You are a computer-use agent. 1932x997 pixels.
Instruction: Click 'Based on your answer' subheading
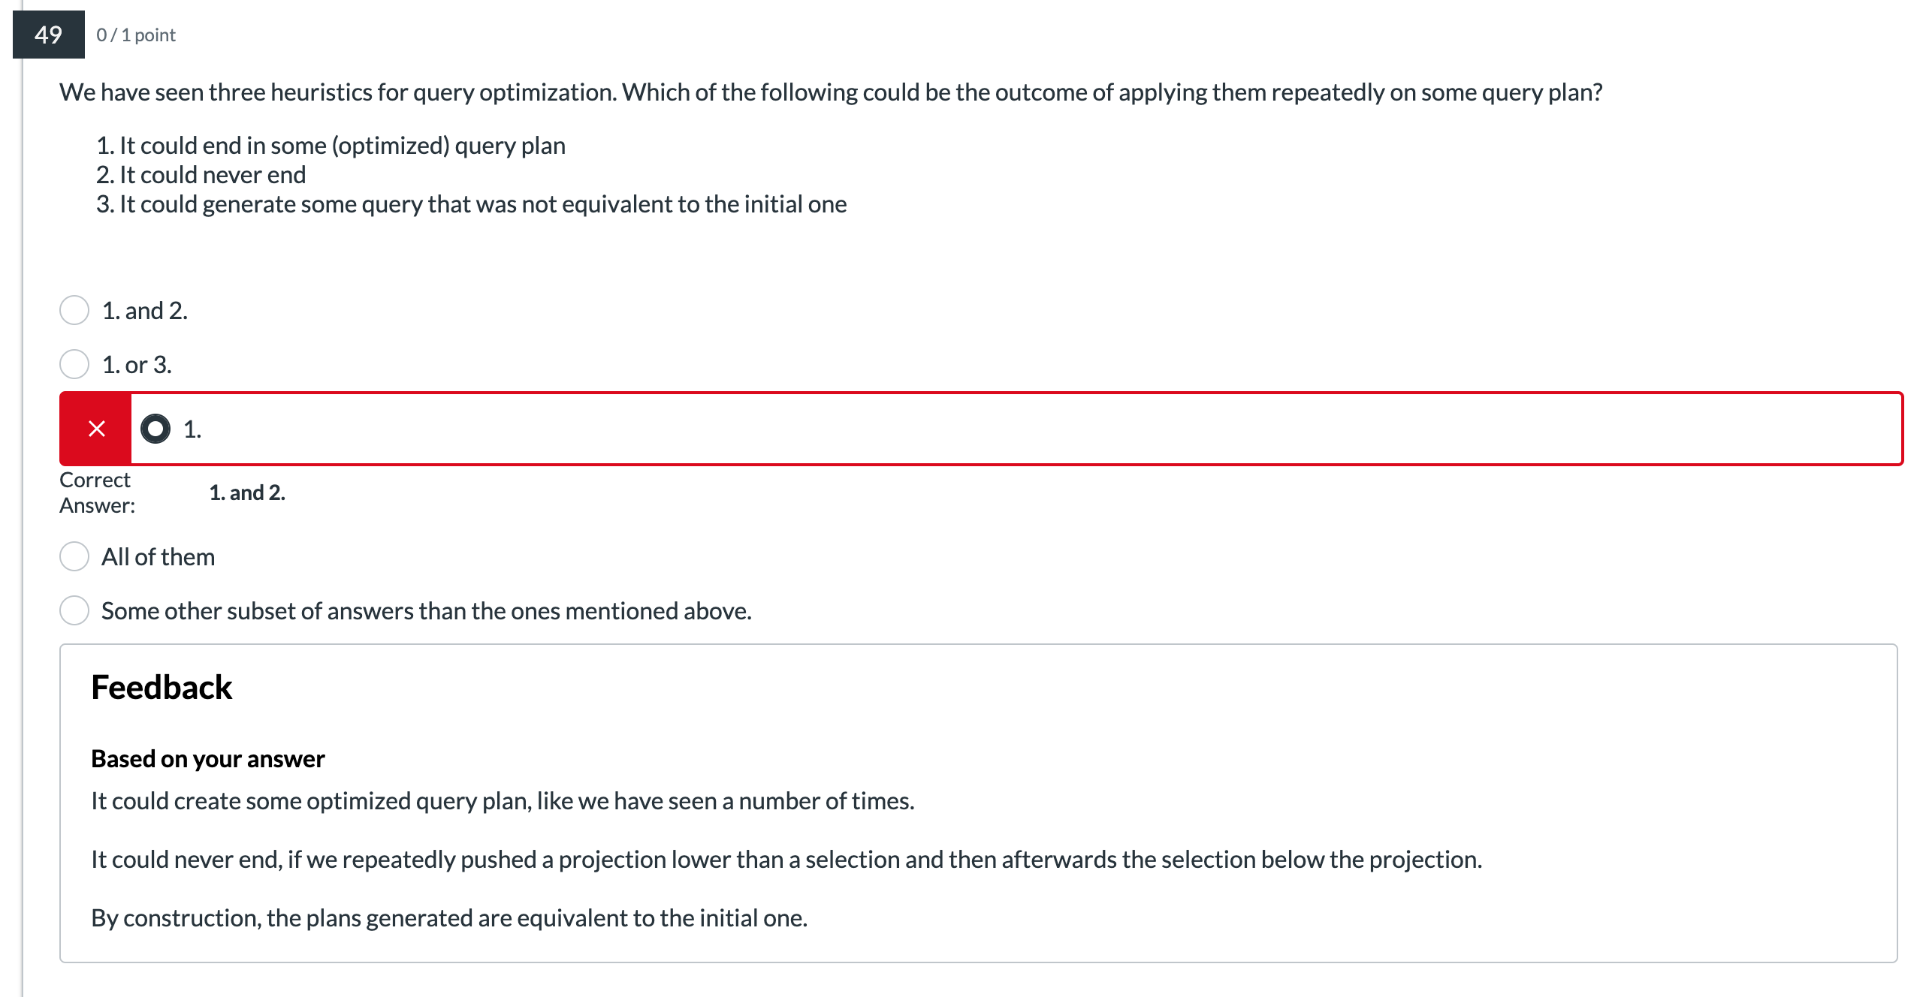tap(208, 759)
